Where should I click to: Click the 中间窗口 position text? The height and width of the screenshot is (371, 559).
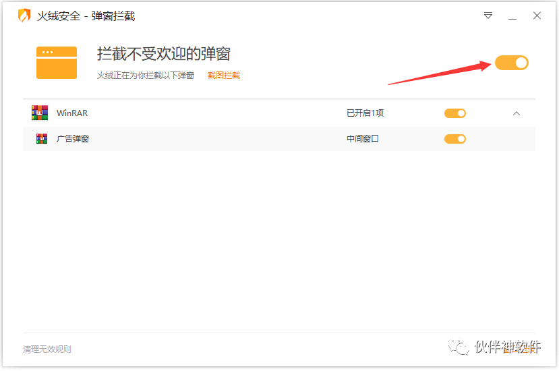pyautogui.click(x=363, y=139)
